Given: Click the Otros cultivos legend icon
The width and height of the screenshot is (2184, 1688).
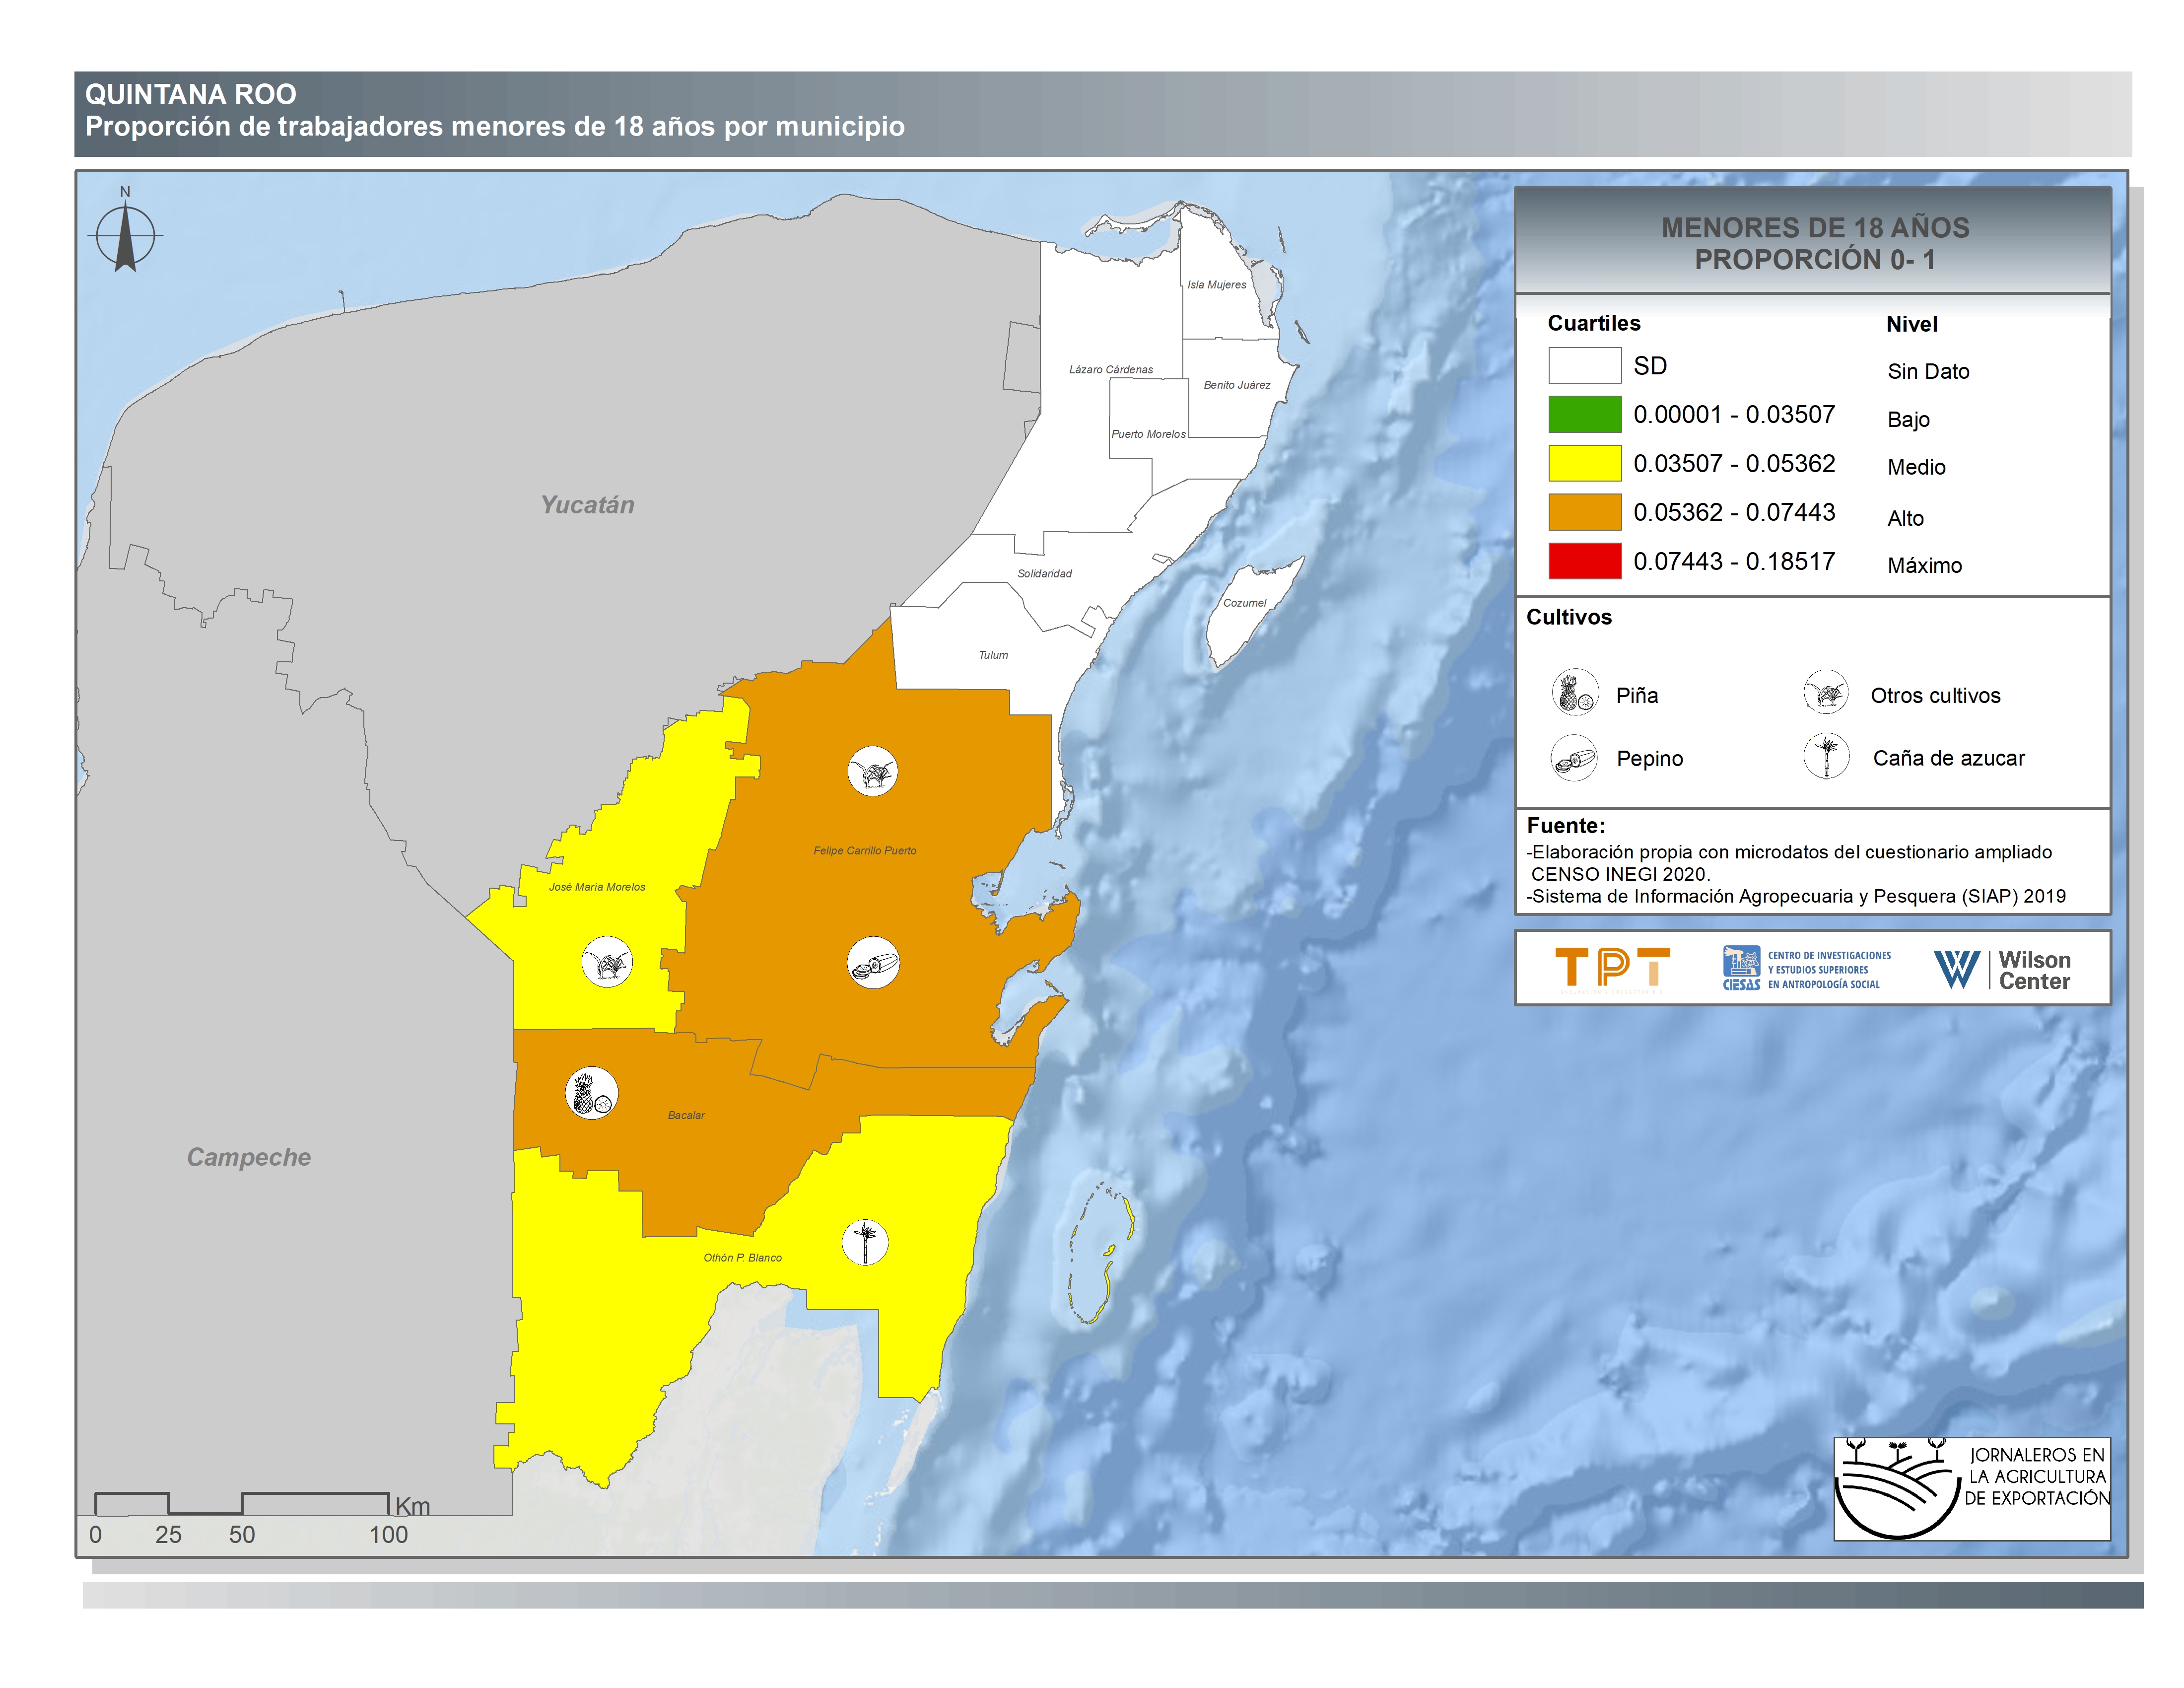Looking at the screenshot, I should [x=1826, y=692].
